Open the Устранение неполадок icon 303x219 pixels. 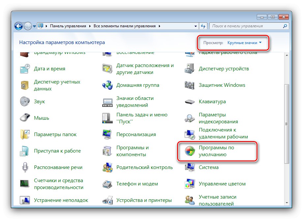[x=25, y=200]
